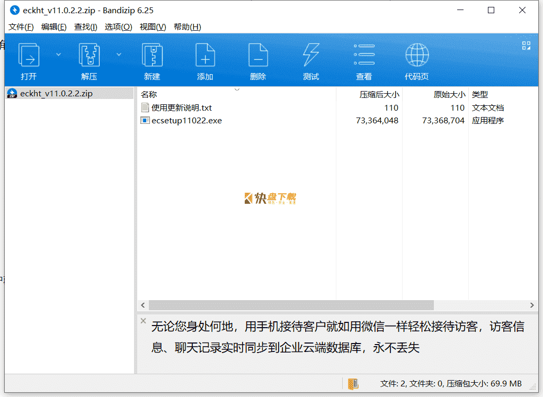Click the toolbar layout grid icon at top right
The width and height of the screenshot is (543, 397).
[526, 46]
